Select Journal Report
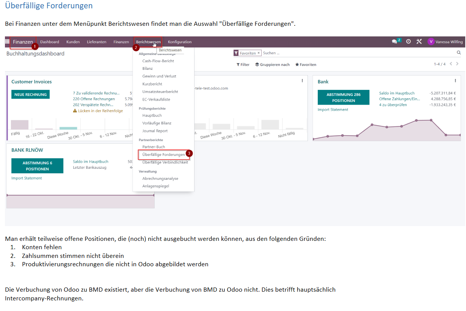The height and width of the screenshot is (311, 466). [155, 131]
